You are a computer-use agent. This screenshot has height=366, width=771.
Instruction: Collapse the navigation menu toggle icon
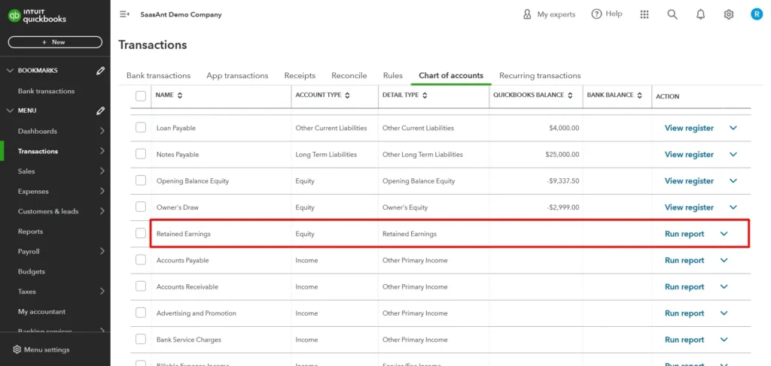[x=124, y=14]
